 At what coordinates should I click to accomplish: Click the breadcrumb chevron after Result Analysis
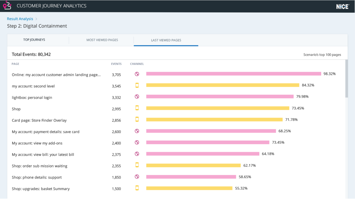(x=36, y=19)
